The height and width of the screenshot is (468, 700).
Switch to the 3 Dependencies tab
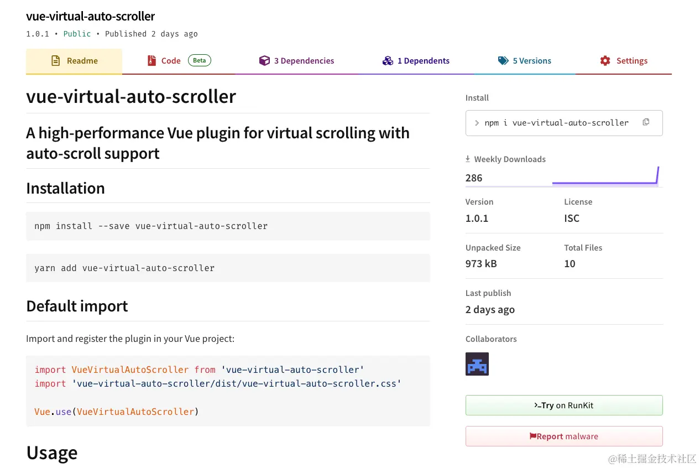pos(304,61)
